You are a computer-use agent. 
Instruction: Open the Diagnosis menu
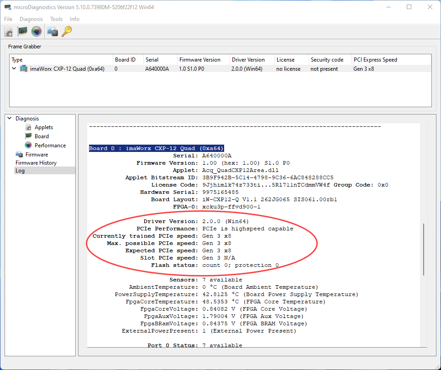click(31, 19)
